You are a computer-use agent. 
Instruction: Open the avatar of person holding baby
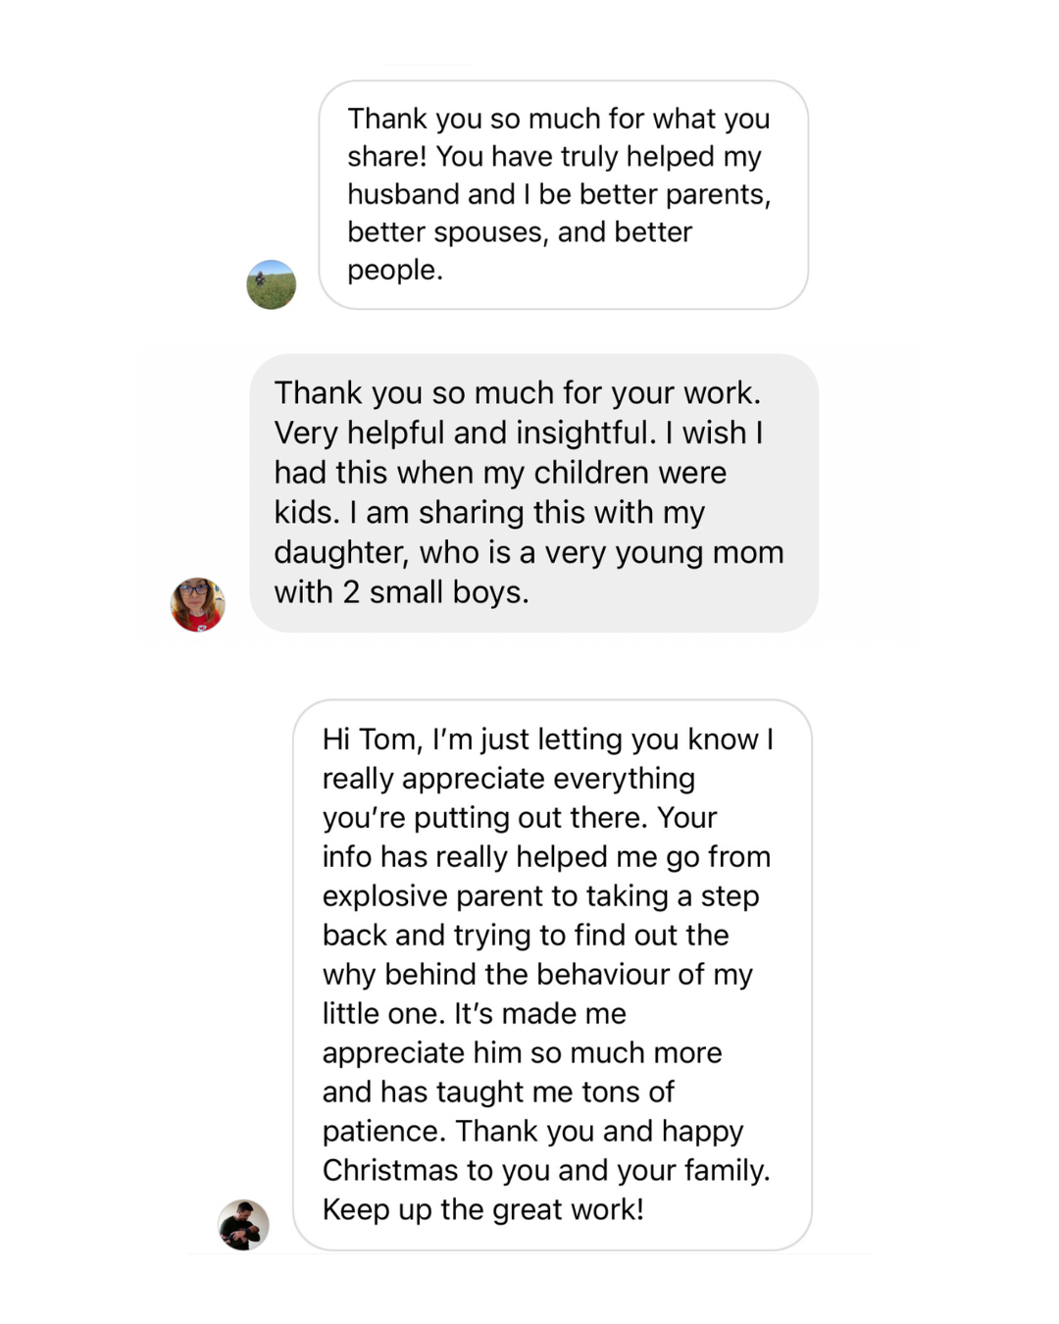coord(243,1224)
